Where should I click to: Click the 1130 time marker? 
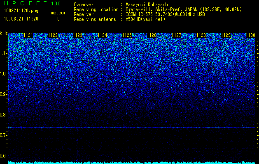click(251, 35)
